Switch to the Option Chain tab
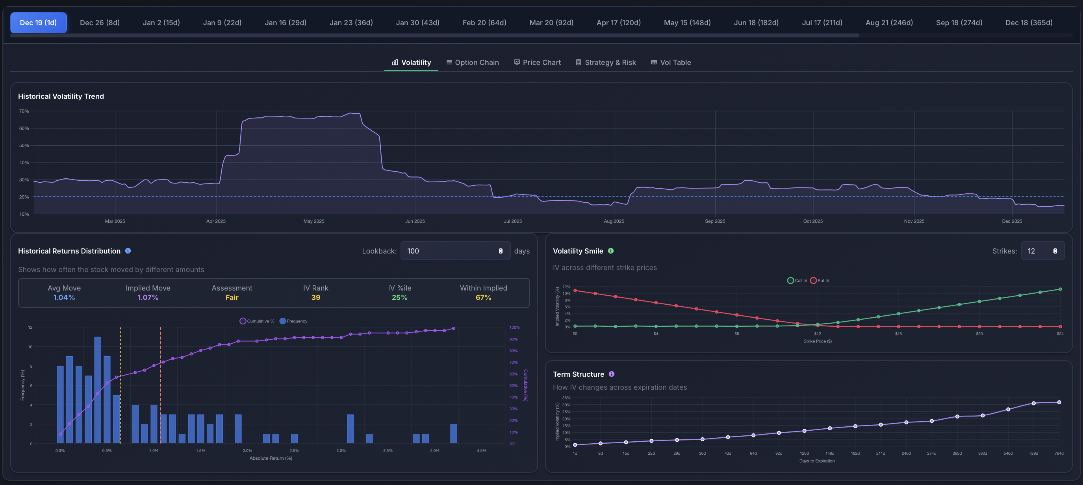Image resolution: width=1083 pixels, height=485 pixels. click(x=473, y=62)
